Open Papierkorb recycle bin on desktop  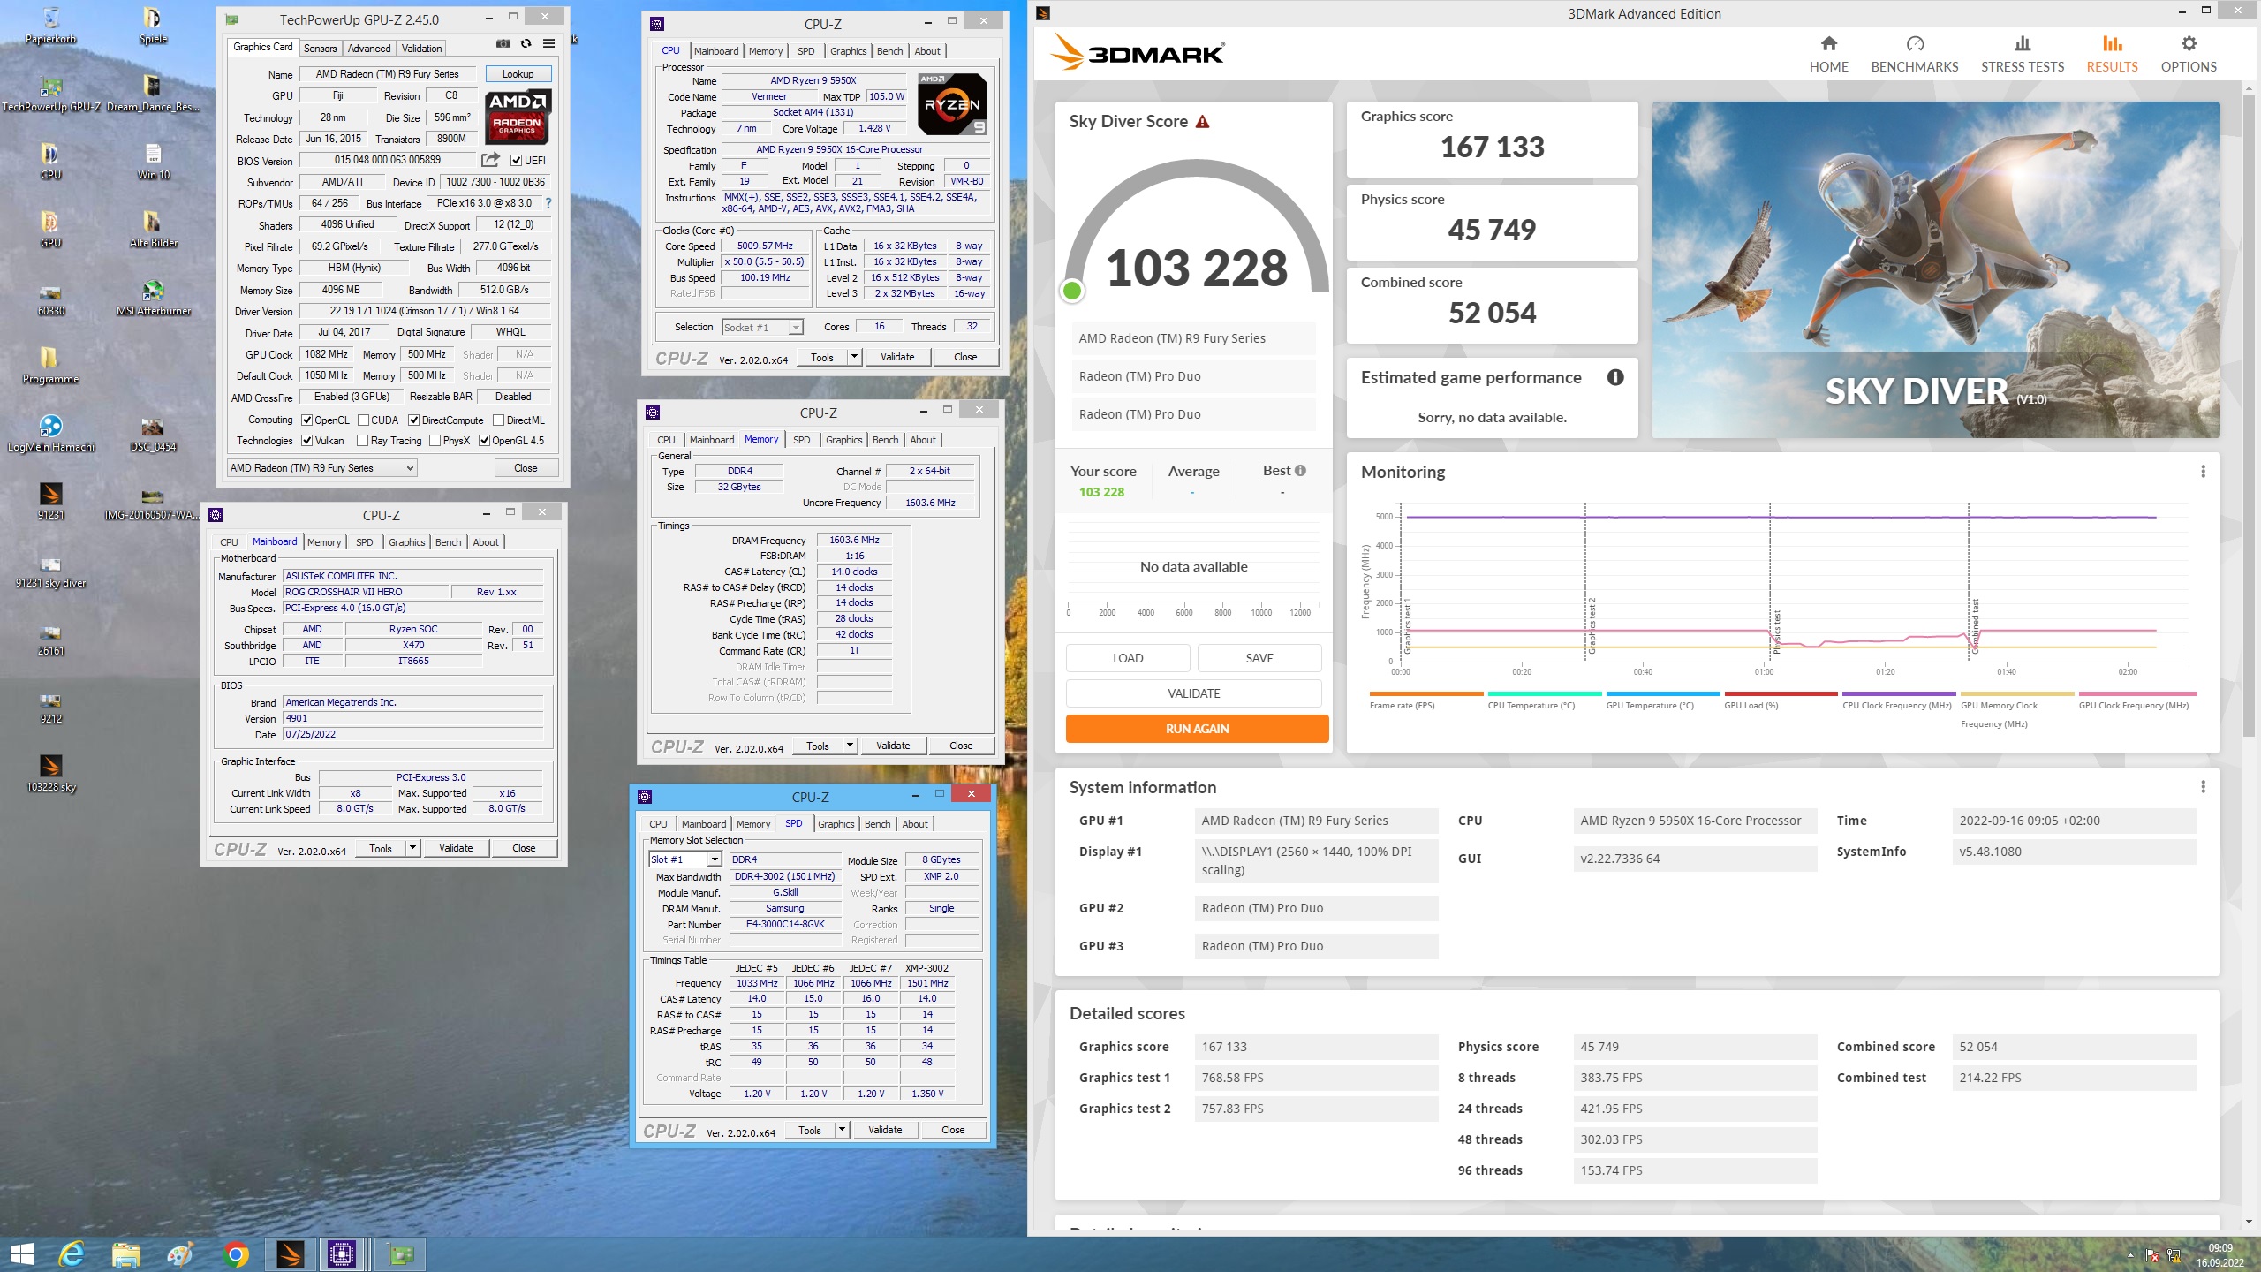(x=51, y=25)
